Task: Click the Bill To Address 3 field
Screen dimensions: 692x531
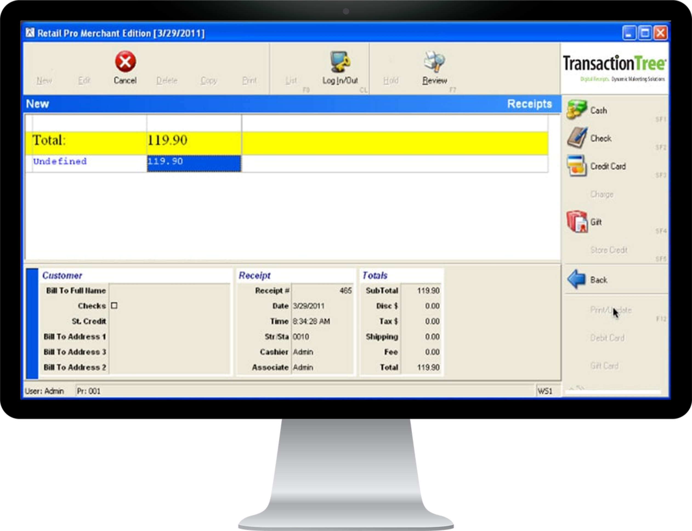Action: click(x=170, y=352)
